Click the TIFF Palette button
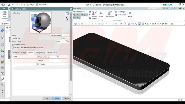185x104 pixels. 40,64
